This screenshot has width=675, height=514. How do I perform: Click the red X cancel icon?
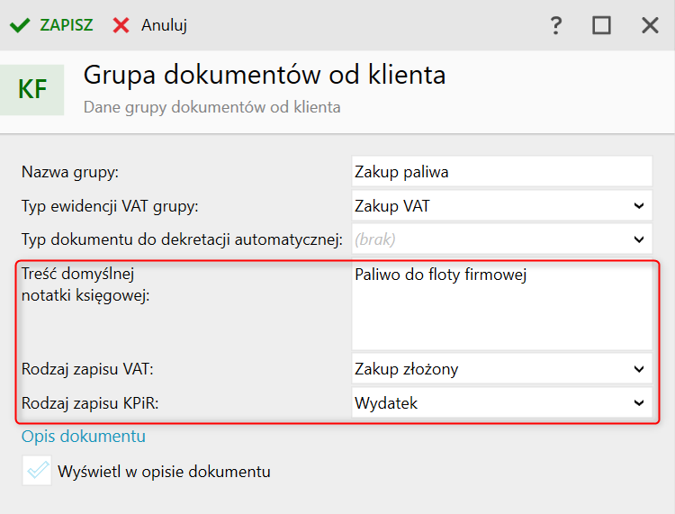coord(121,25)
